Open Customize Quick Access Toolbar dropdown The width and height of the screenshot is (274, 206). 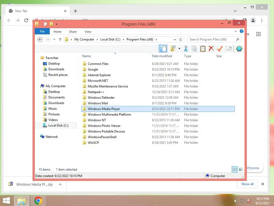[57, 24]
